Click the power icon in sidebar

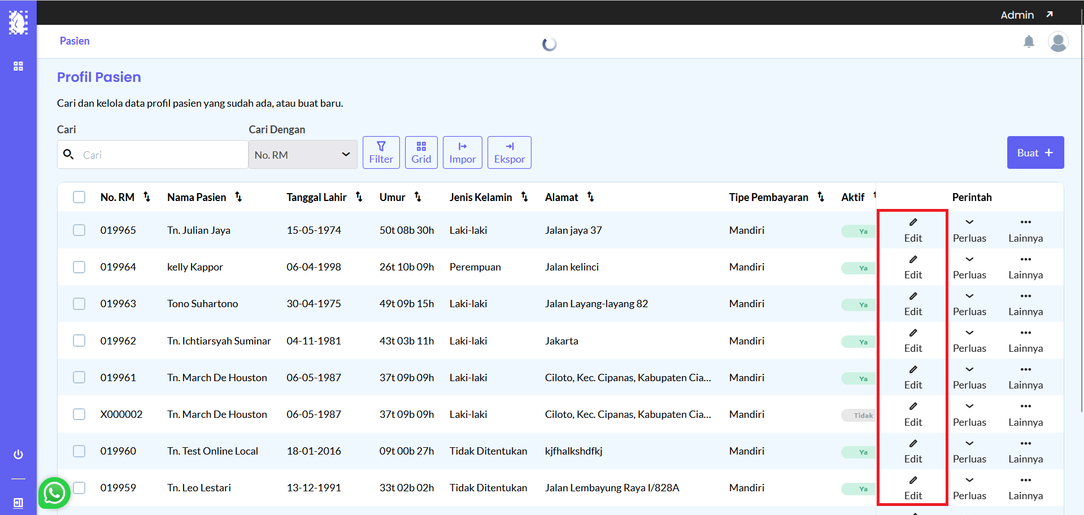point(18,455)
